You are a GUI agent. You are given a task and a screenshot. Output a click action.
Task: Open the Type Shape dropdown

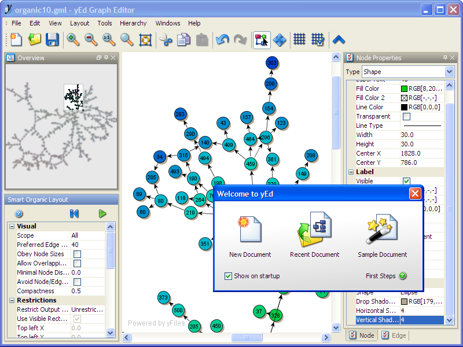pyautogui.click(x=449, y=72)
